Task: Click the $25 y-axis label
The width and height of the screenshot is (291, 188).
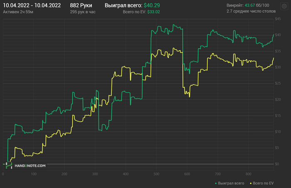Action: click(278, 83)
